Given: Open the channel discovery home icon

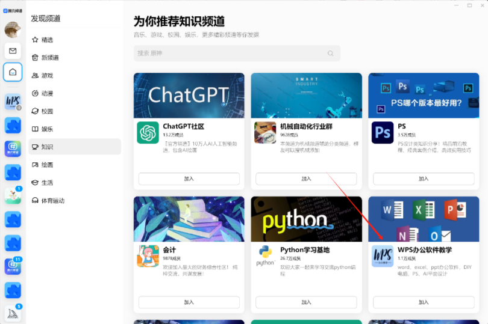Looking at the screenshot, I should click(x=13, y=72).
